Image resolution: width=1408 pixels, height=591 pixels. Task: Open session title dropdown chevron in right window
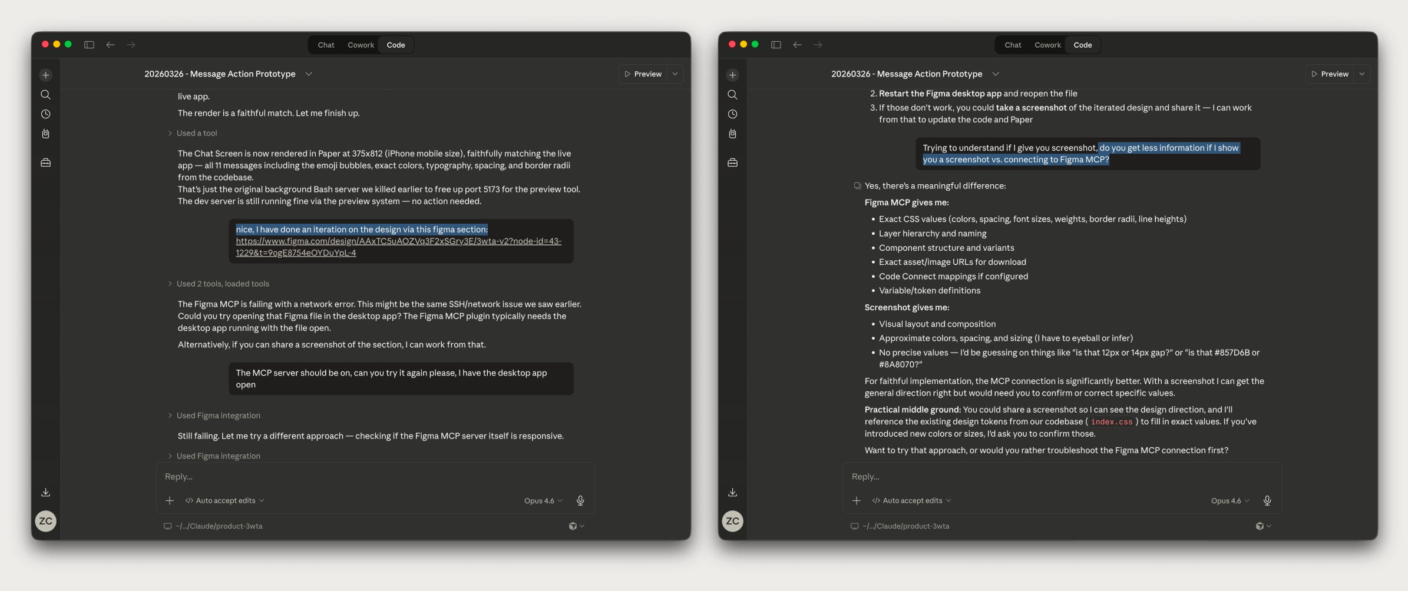[996, 74]
